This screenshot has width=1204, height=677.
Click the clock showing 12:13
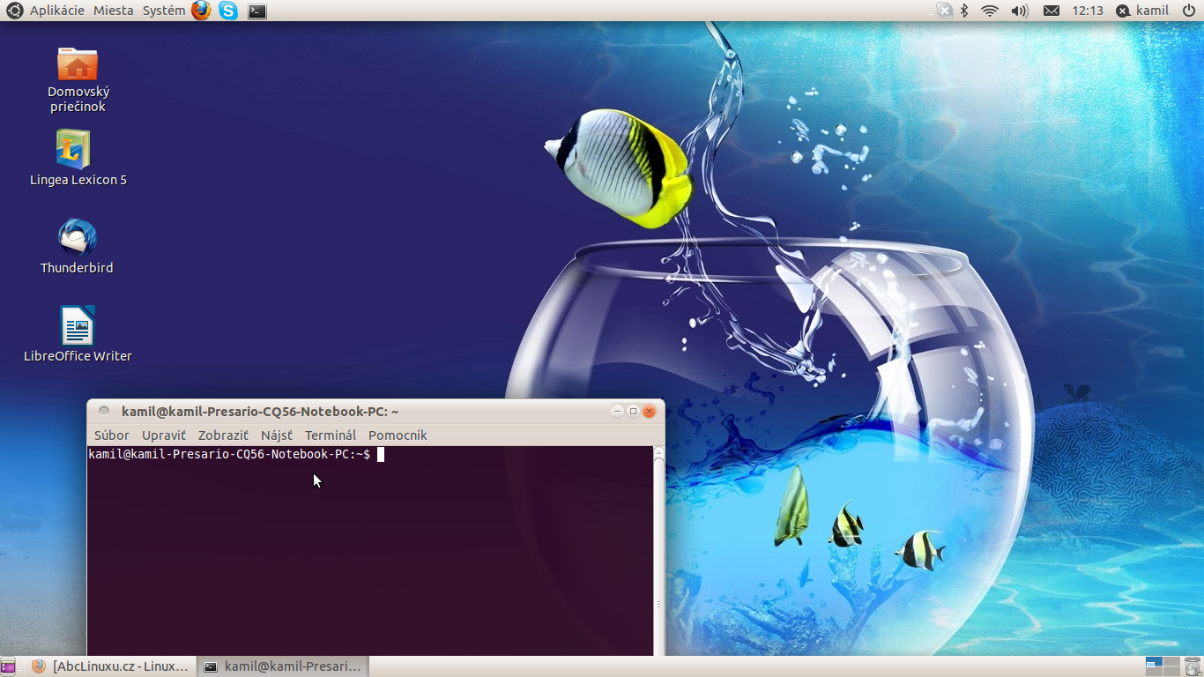(1088, 11)
